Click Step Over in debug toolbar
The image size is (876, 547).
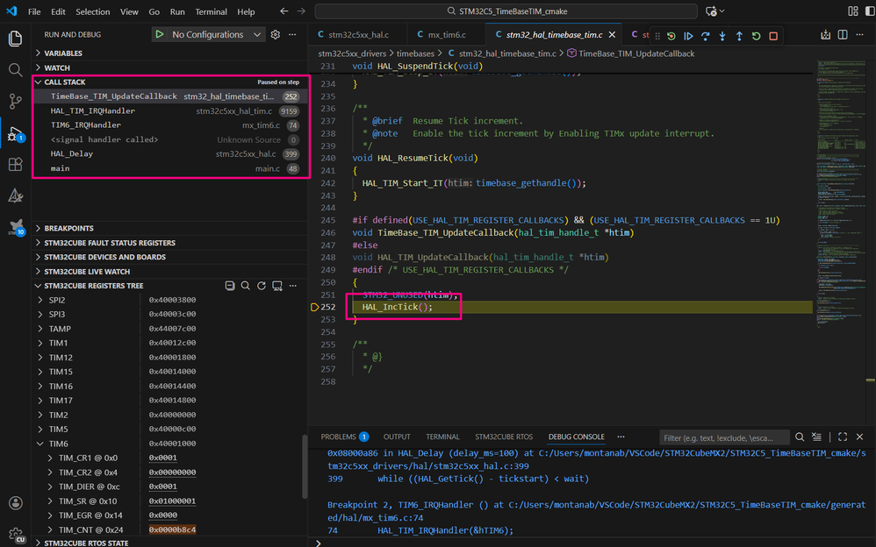705,36
